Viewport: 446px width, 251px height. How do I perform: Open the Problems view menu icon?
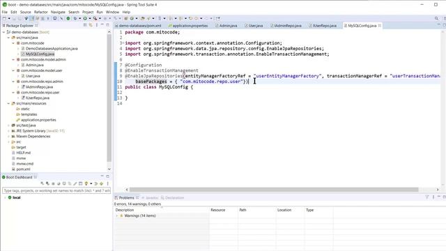point(433,197)
